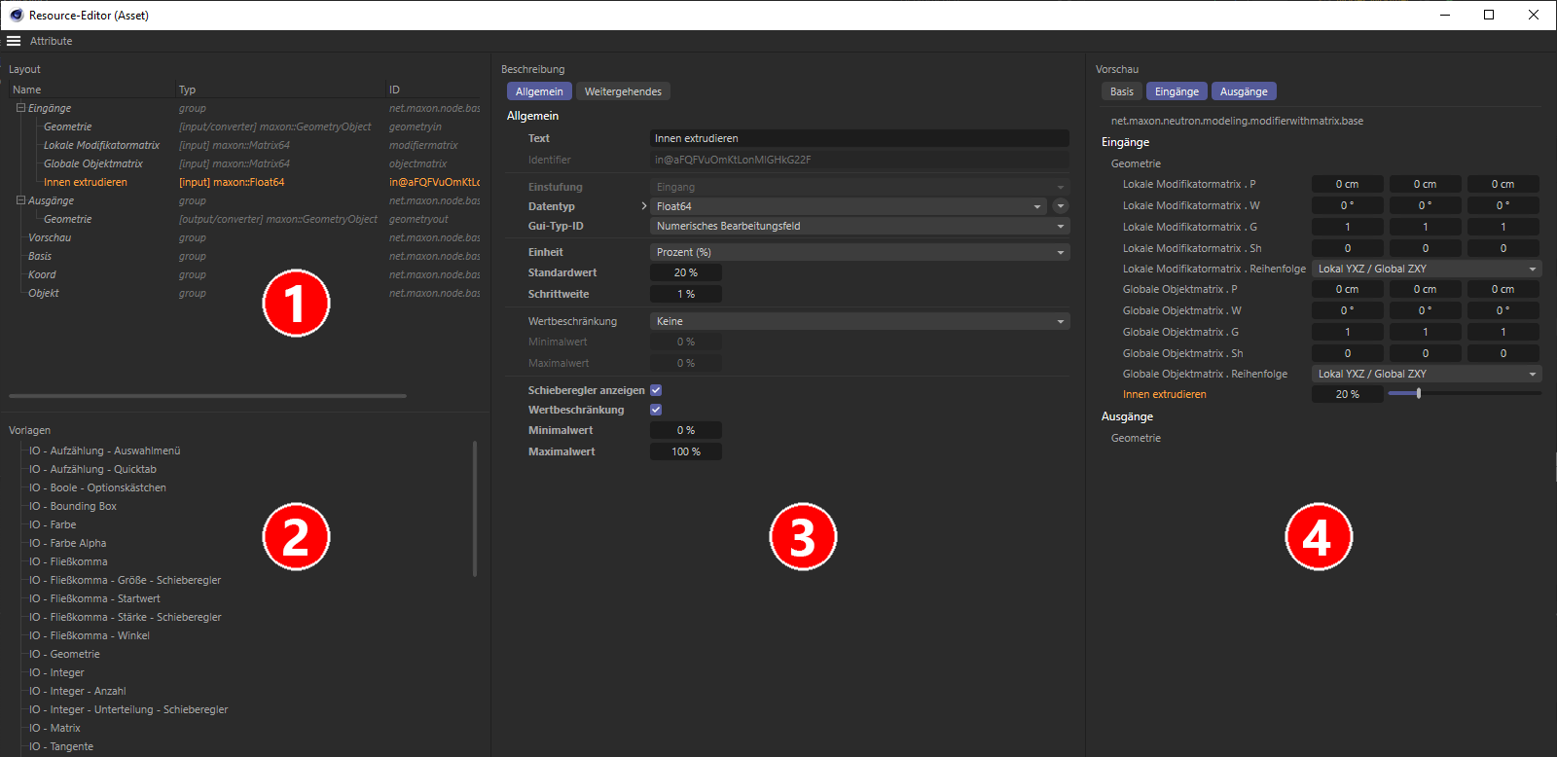Toggle the Ausgänge preview tab

pyautogui.click(x=1243, y=91)
